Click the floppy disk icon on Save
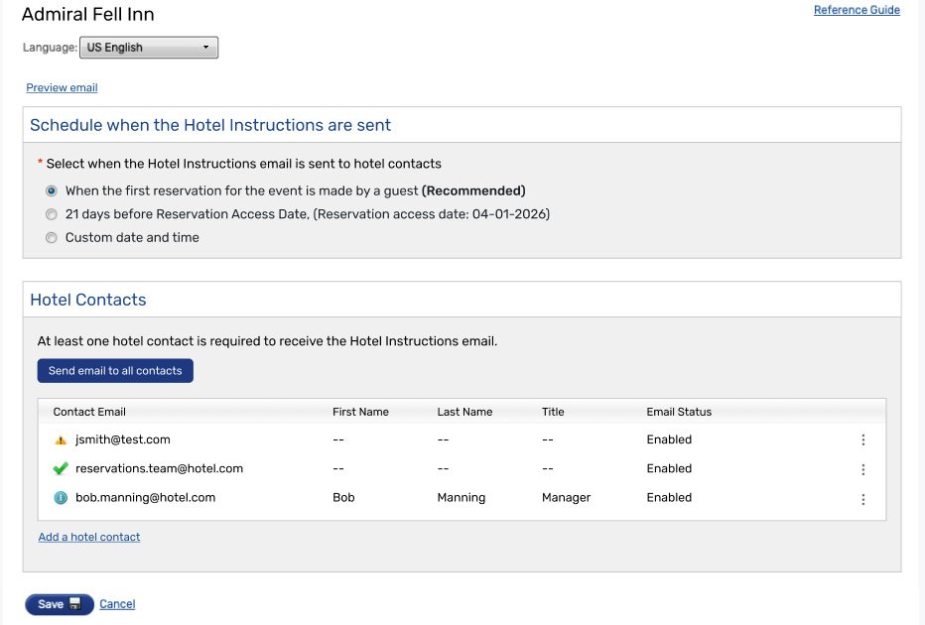 pyautogui.click(x=75, y=604)
